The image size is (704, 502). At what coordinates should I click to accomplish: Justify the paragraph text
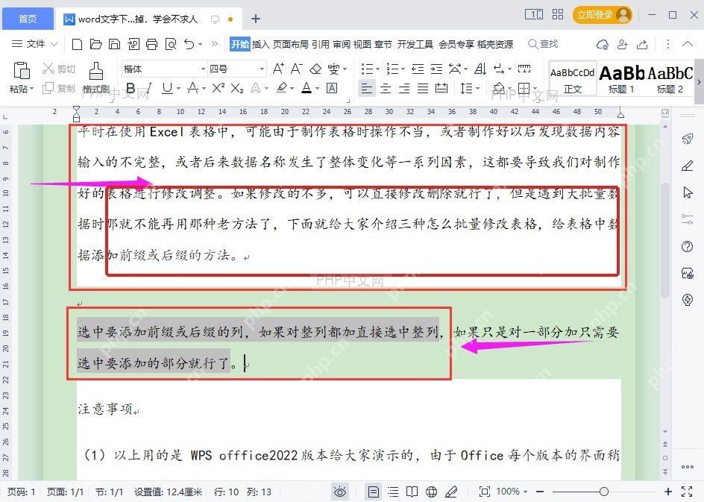point(423,88)
